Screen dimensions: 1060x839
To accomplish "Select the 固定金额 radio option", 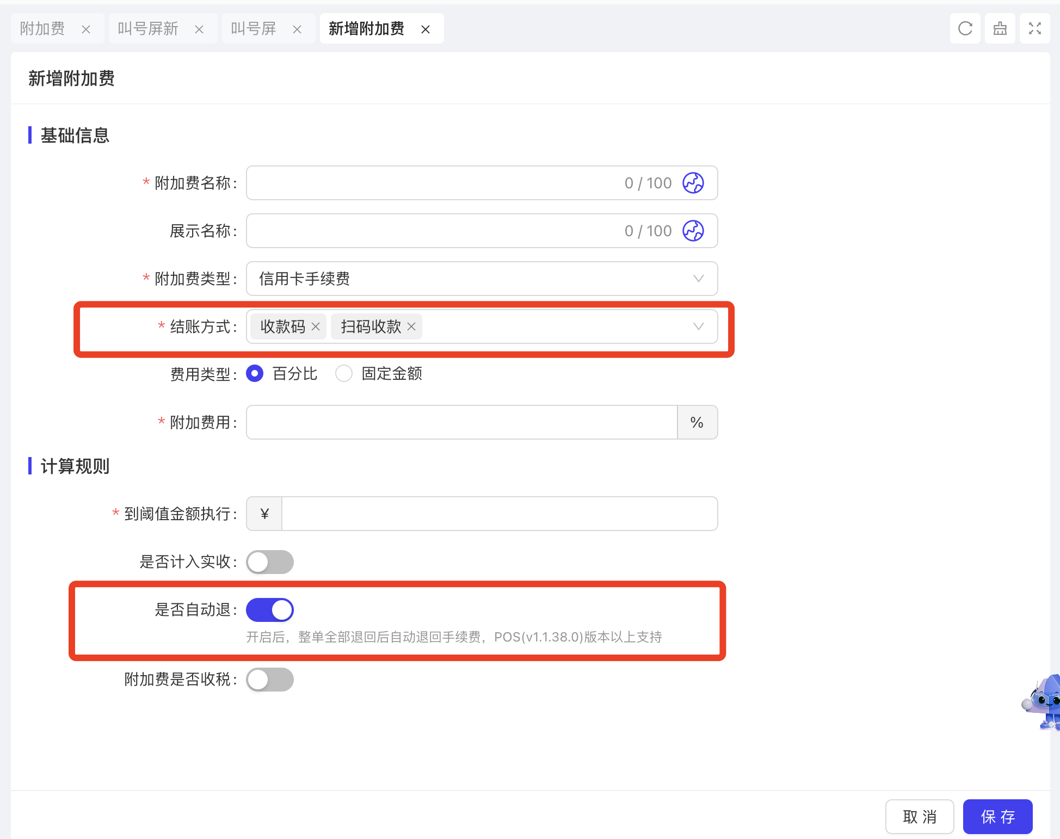I will coord(344,374).
